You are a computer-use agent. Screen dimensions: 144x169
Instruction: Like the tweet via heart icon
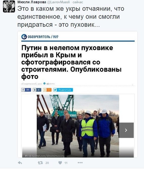point(60,163)
